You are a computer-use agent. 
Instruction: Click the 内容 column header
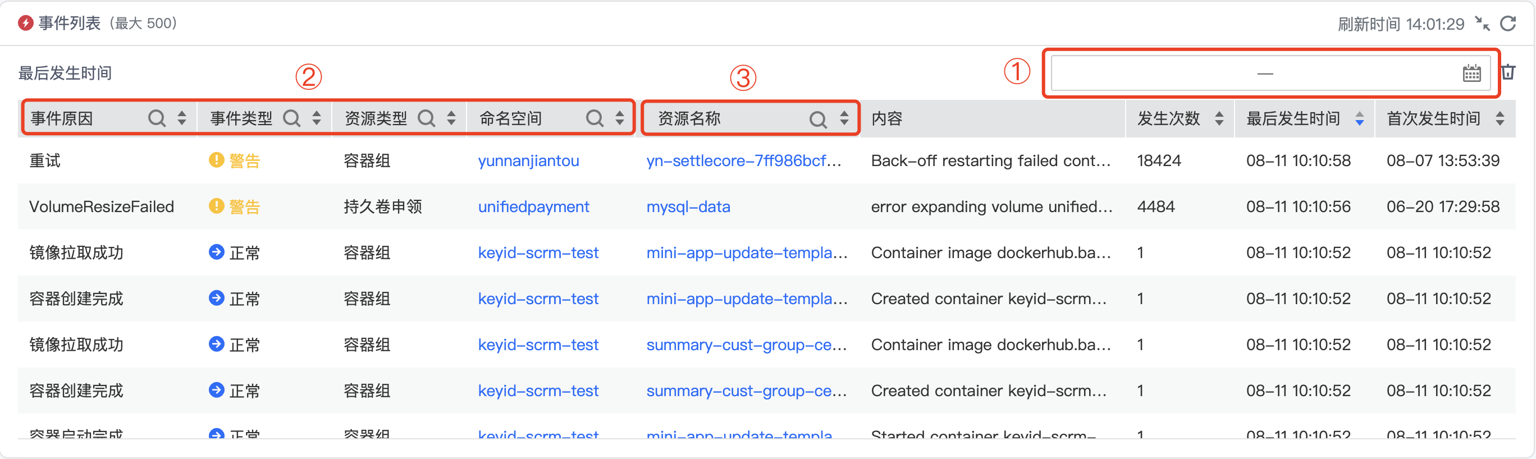tap(886, 118)
